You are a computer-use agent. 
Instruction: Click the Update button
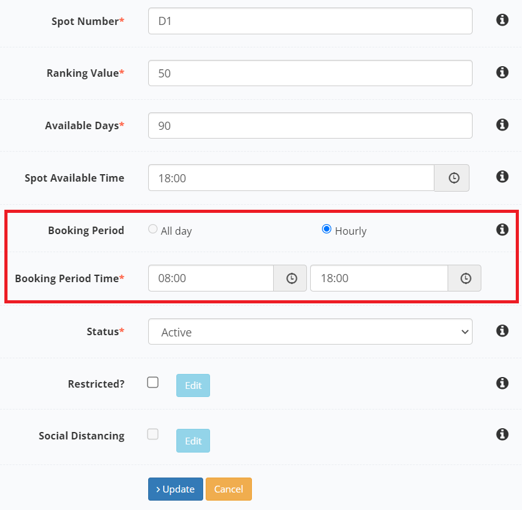(176, 489)
